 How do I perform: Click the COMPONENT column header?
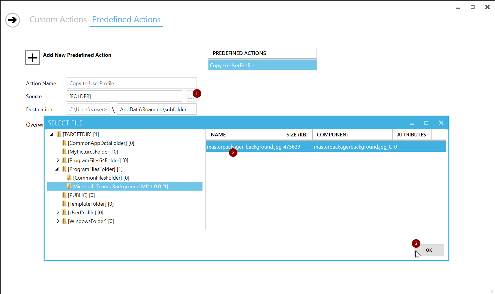tap(352, 135)
